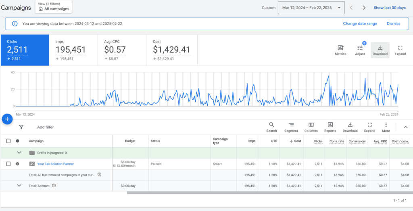The width and height of the screenshot is (413, 211).
Task: Open the Reports icon in table toolbar
Action: [330, 125]
